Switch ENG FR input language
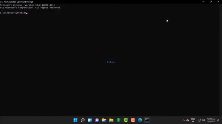The height and width of the screenshot is (124, 222). click(x=193, y=120)
